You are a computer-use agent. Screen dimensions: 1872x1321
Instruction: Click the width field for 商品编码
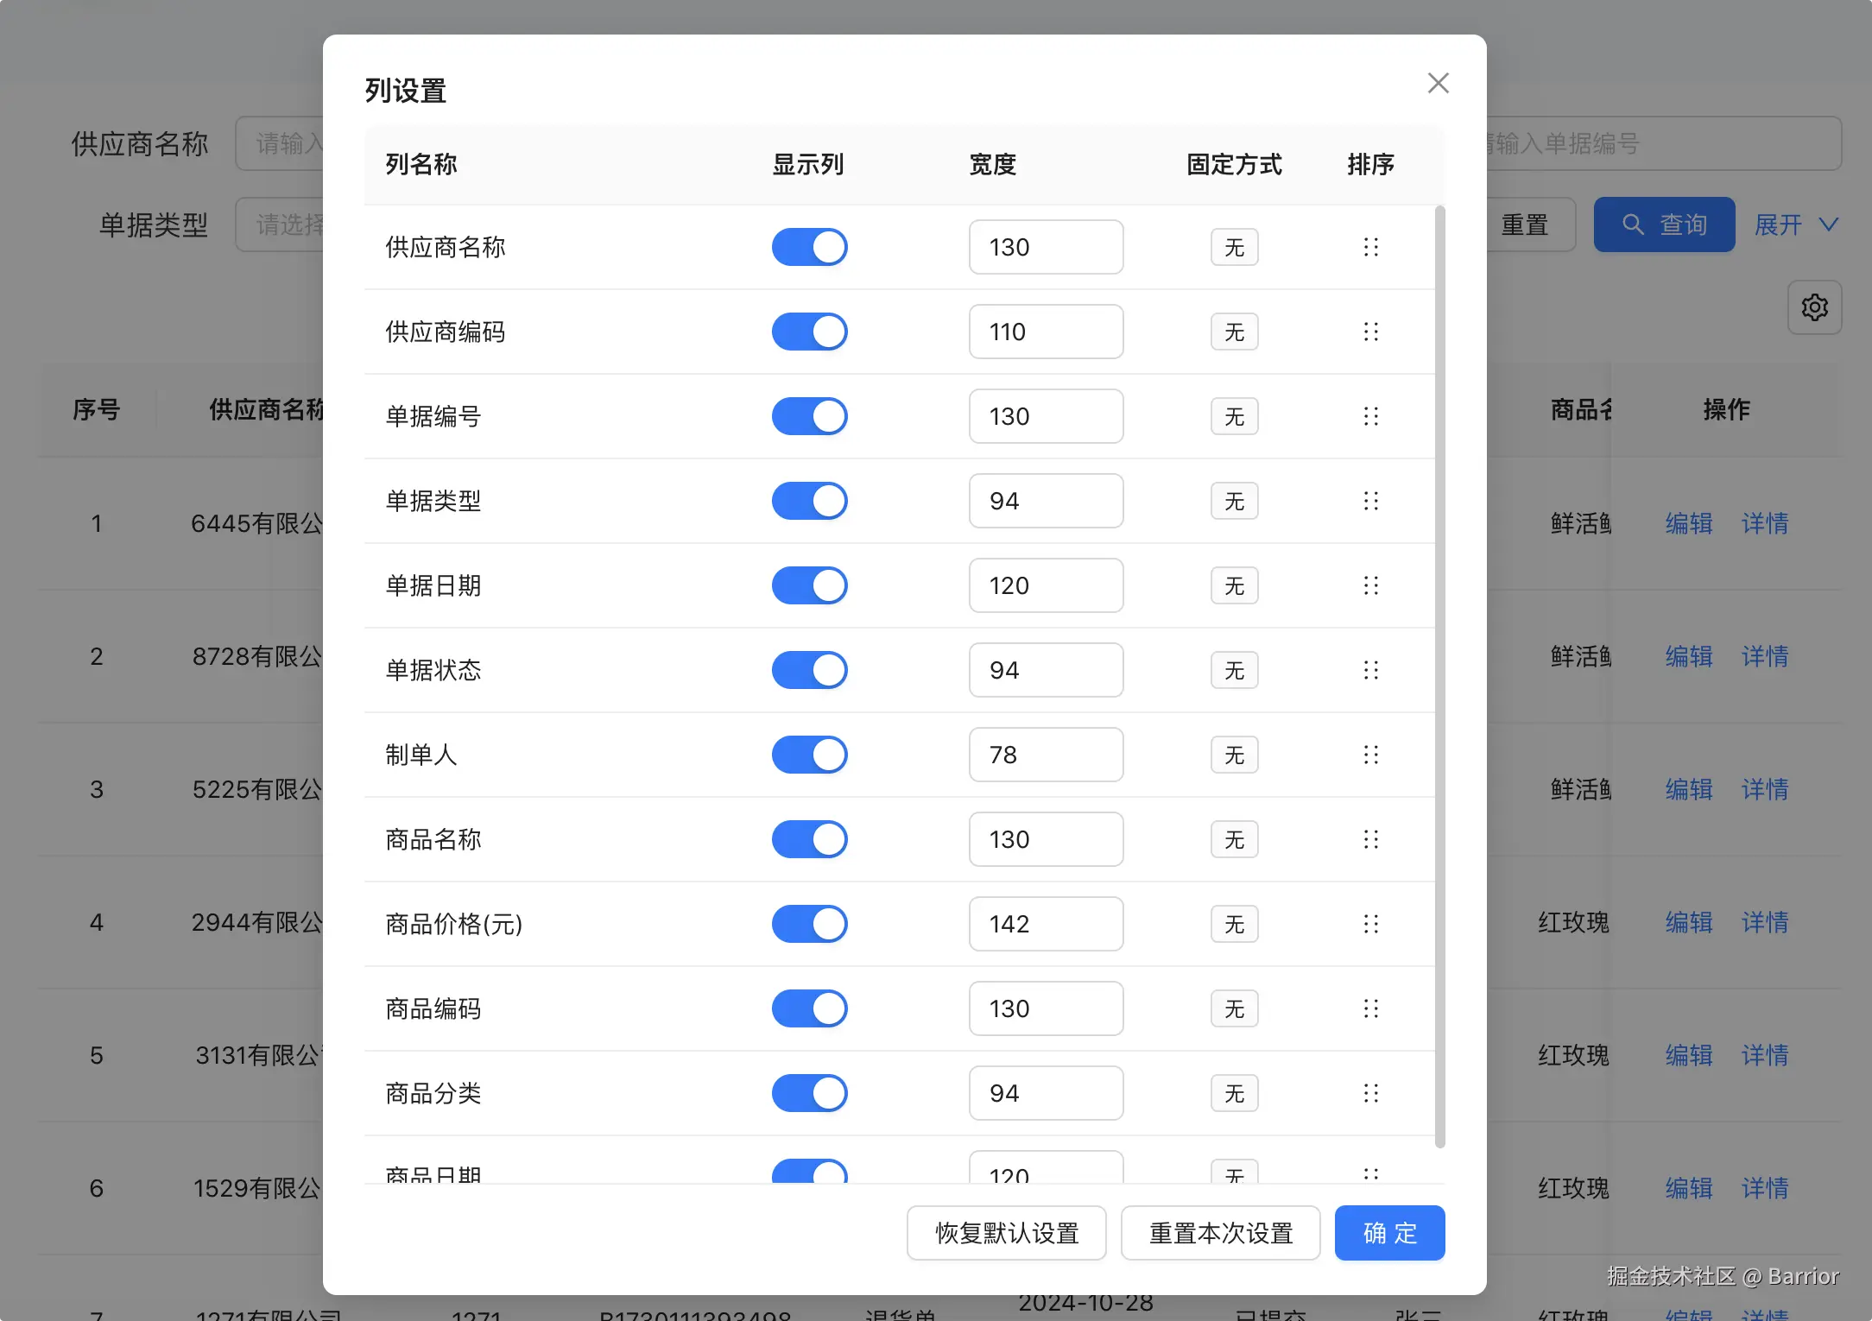point(1045,1008)
